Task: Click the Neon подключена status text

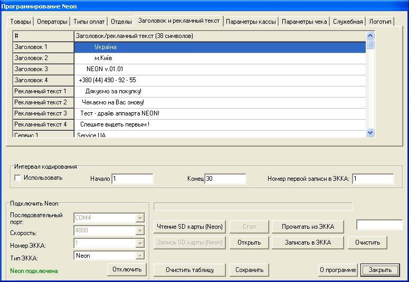Action: [34, 271]
